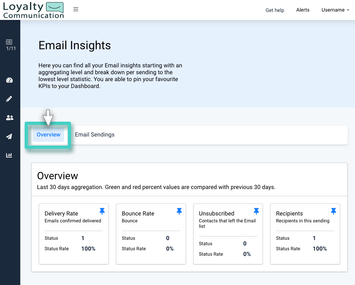Pin the Unsubscribed KPI card
The height and width of the screenshot is (285, 355).
256,211
